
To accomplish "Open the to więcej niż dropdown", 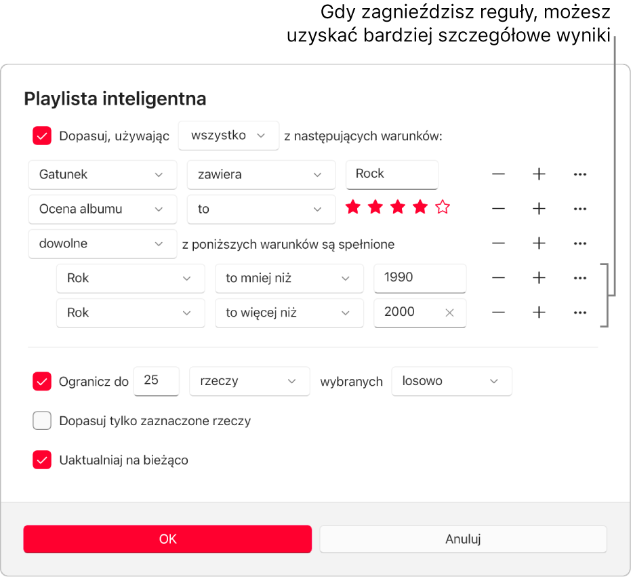I will tap(289, 313).
